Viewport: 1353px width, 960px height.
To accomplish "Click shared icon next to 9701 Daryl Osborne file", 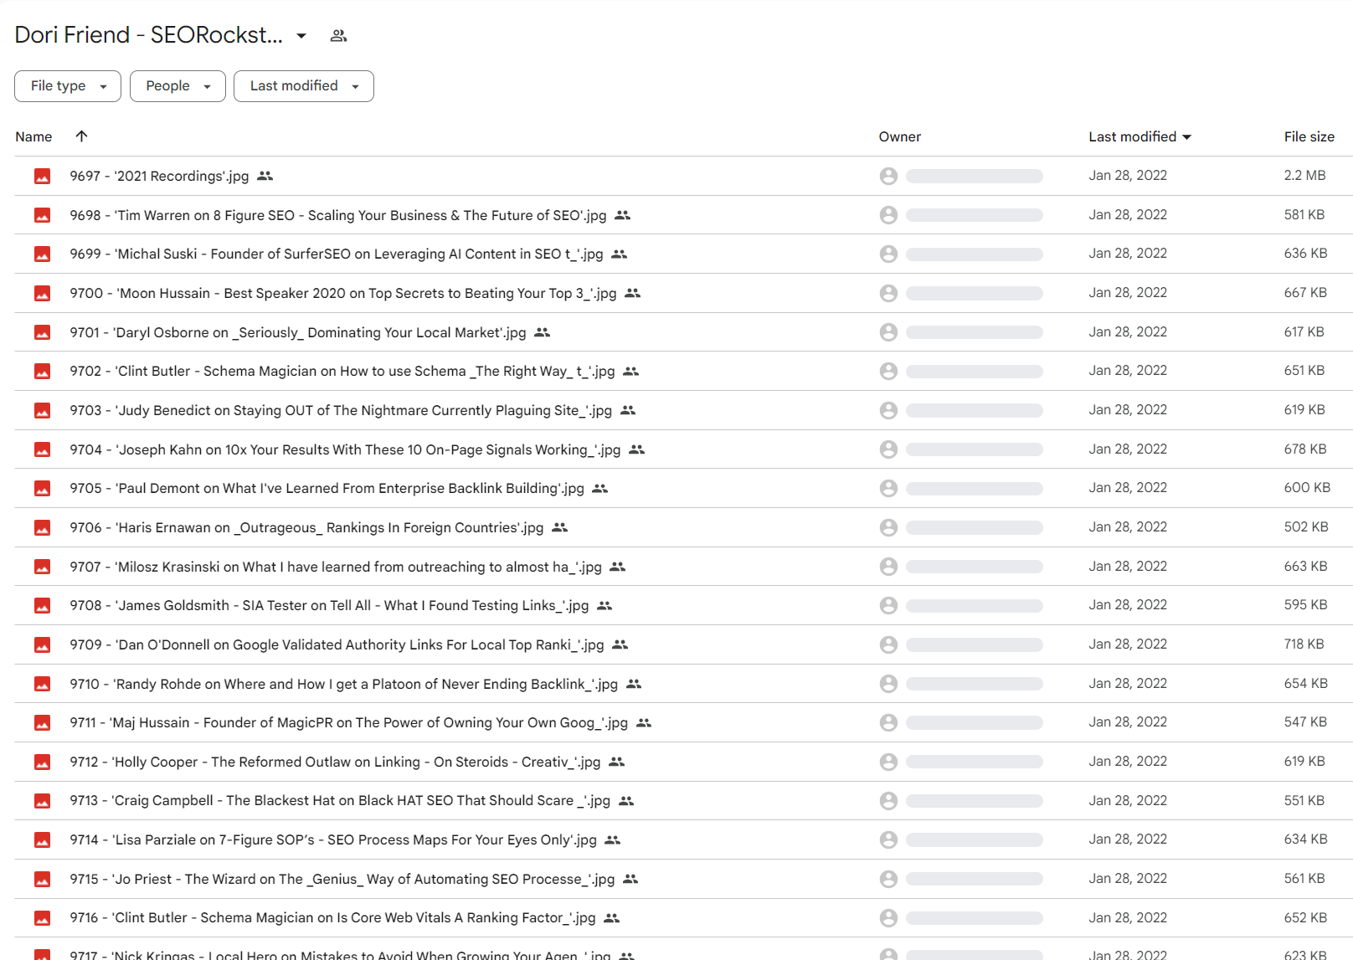I will pos(543,332).
